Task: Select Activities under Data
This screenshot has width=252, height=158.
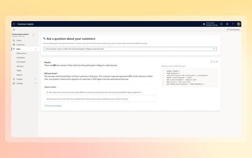Action: click(x=20, y=66)
